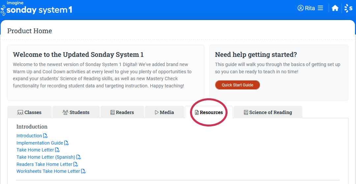Click PDF icon beside Readers Take Home Letter
Screen dimensions: 356x184
click(76, 164)
